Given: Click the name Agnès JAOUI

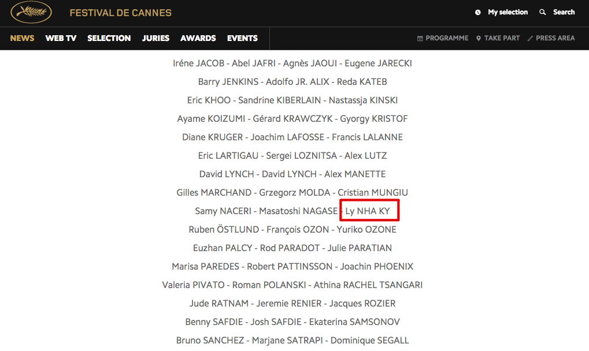Looking at the screenshot, I should 310,64.
